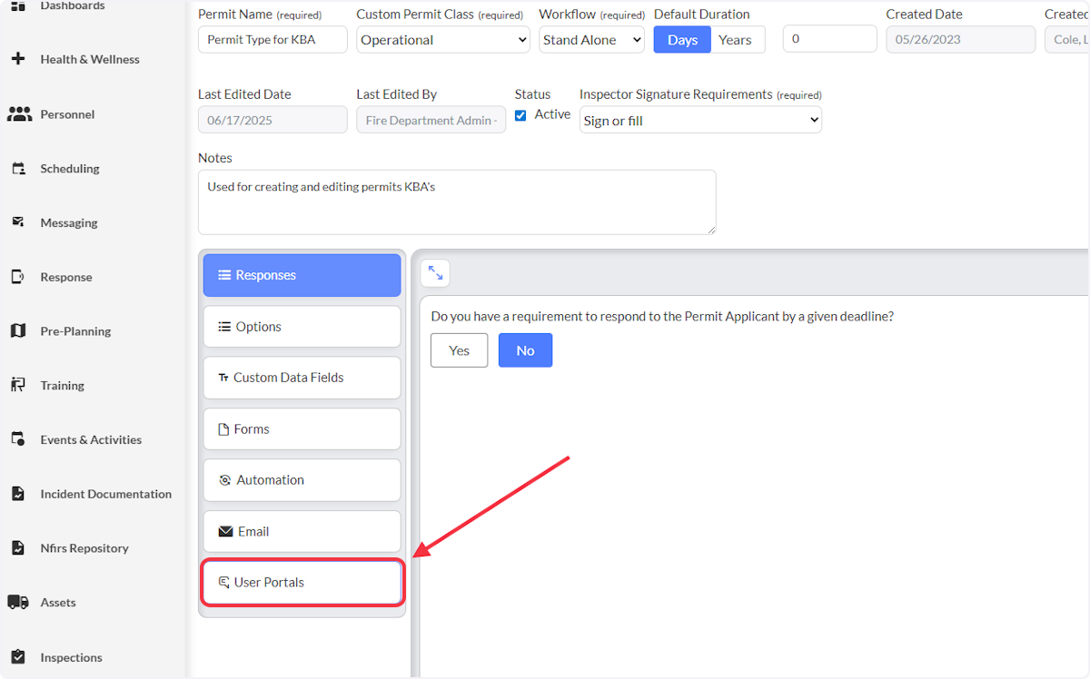This screenshot has width=1090, height=679.
Task: Open the Automation tab
Action: (302, 480)
